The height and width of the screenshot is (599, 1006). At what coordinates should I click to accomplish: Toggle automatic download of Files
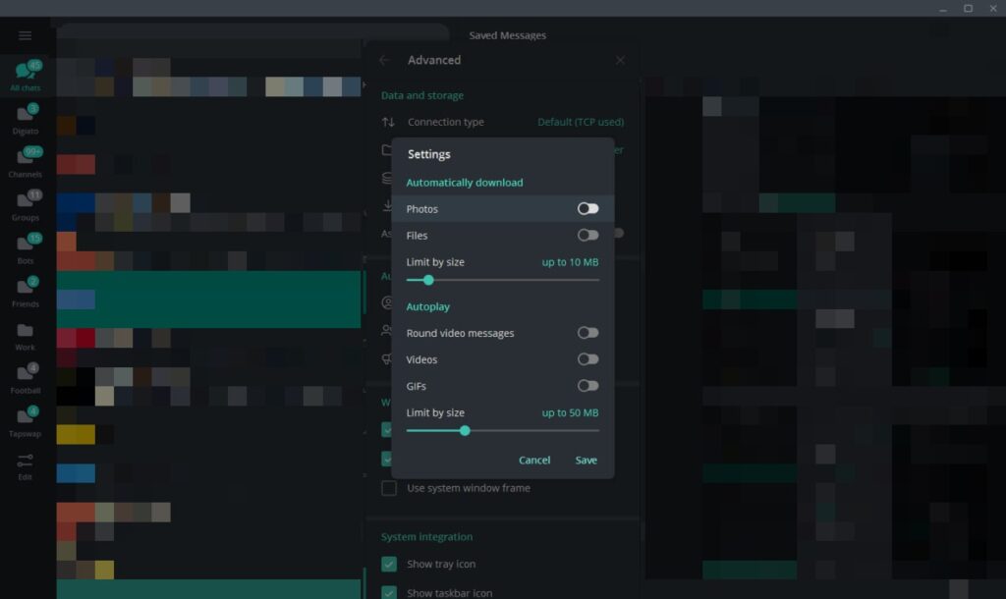[x=587, y=236]
